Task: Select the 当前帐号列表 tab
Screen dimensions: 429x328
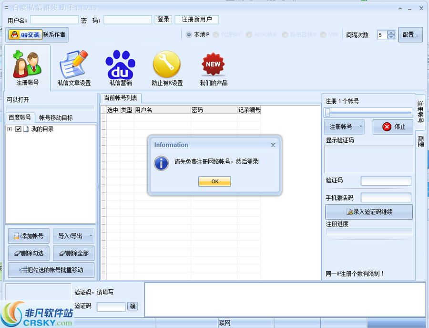Action: point(121,98)
